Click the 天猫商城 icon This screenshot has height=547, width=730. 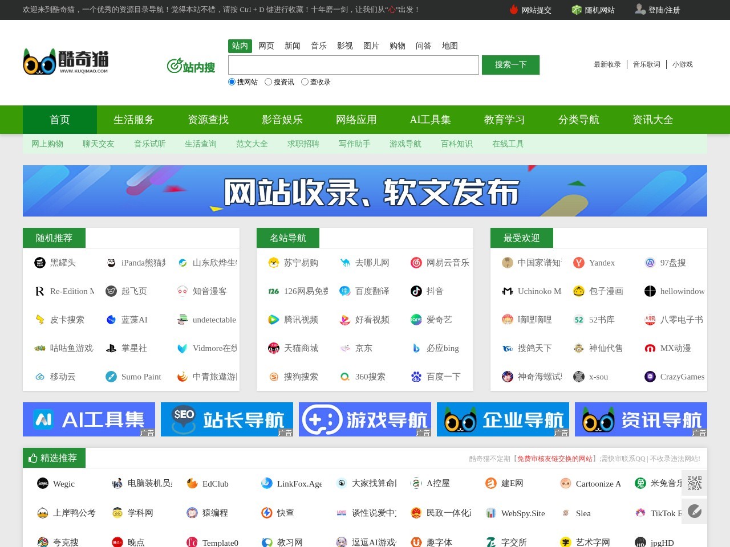point(274,348)
